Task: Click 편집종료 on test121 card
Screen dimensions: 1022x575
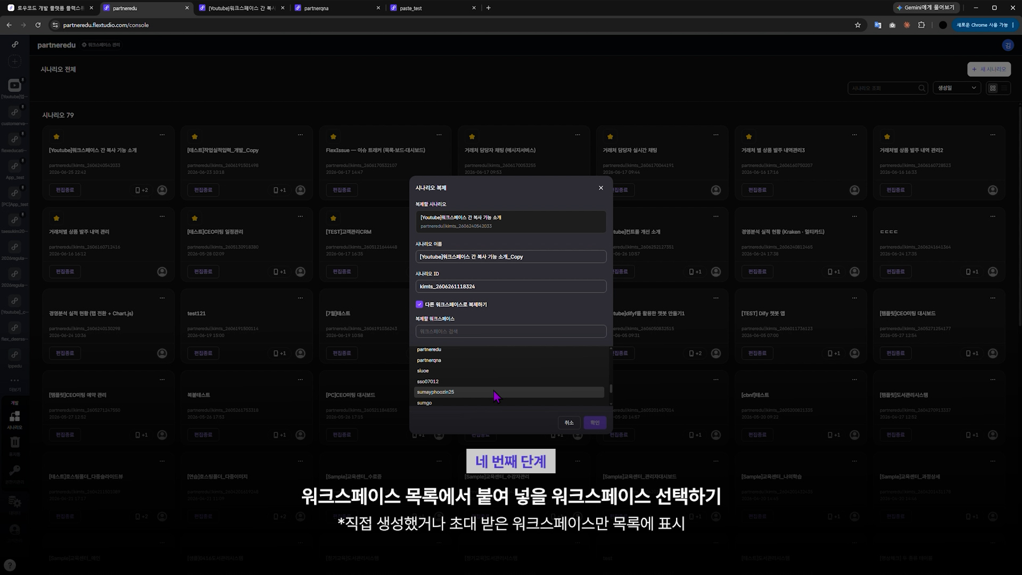Action: click(x=203, y=354)
